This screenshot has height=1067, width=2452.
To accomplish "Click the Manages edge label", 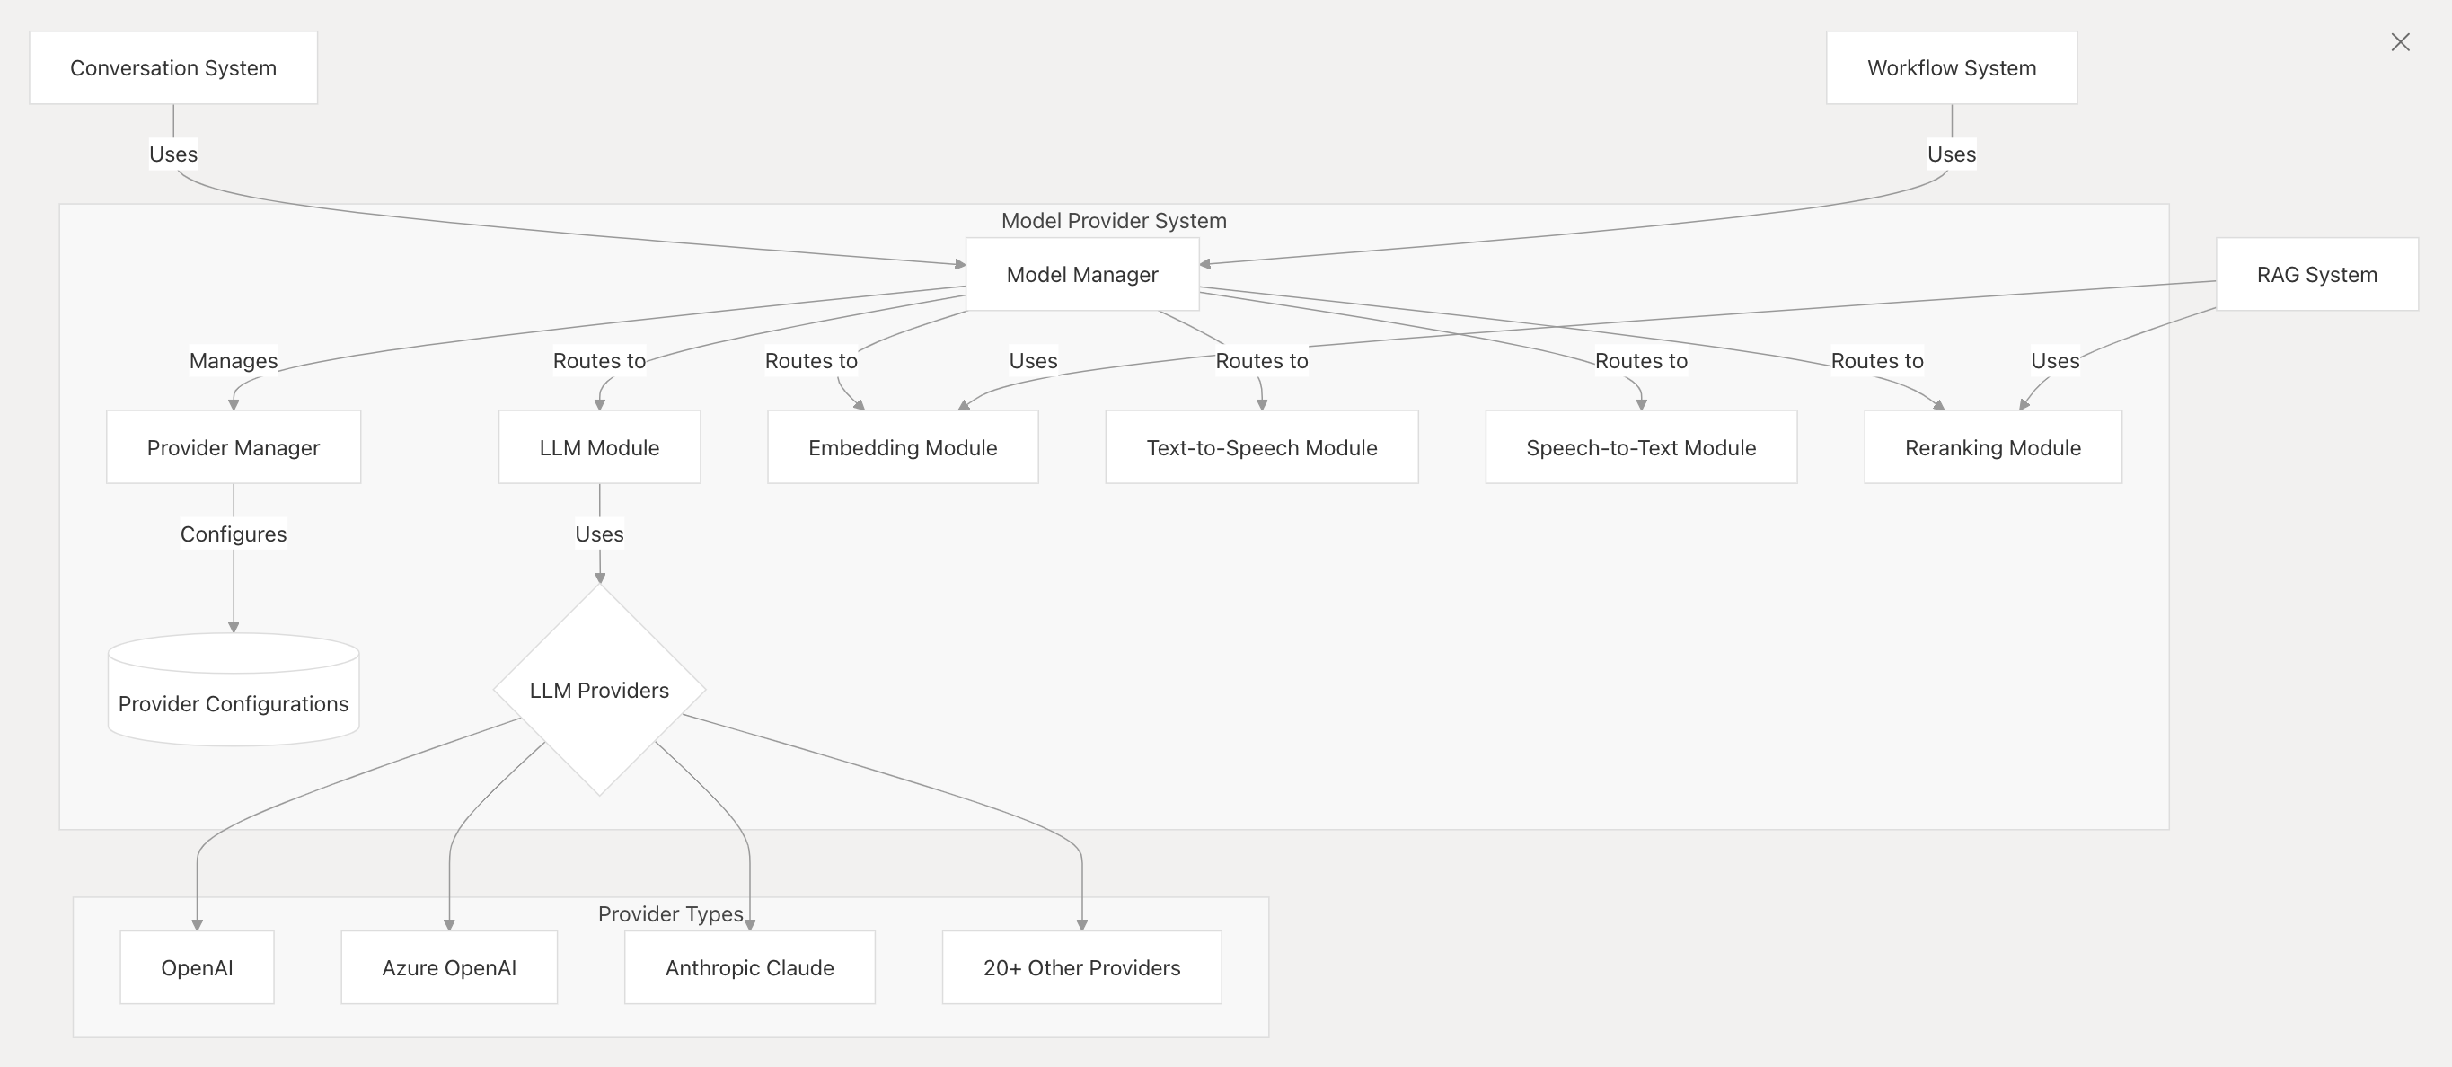I will click(234, 361).
